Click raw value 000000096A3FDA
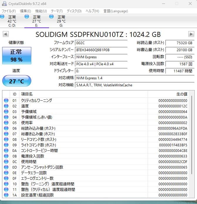Image resolution: width=197 pixels, height=204 pixels. coord(173,128)
